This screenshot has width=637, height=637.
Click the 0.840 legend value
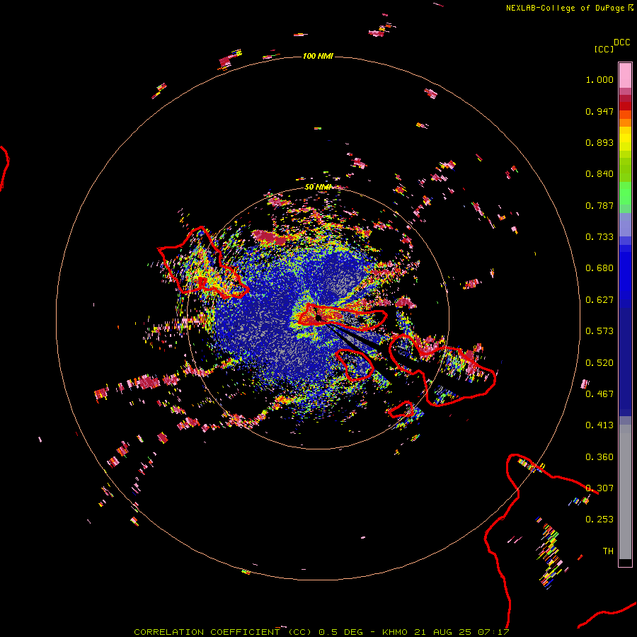click(599, 174)
